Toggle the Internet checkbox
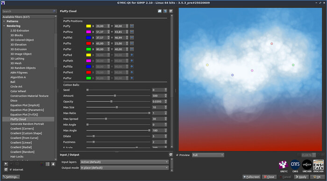The image size is (327, 181). [x=11, y=169]
